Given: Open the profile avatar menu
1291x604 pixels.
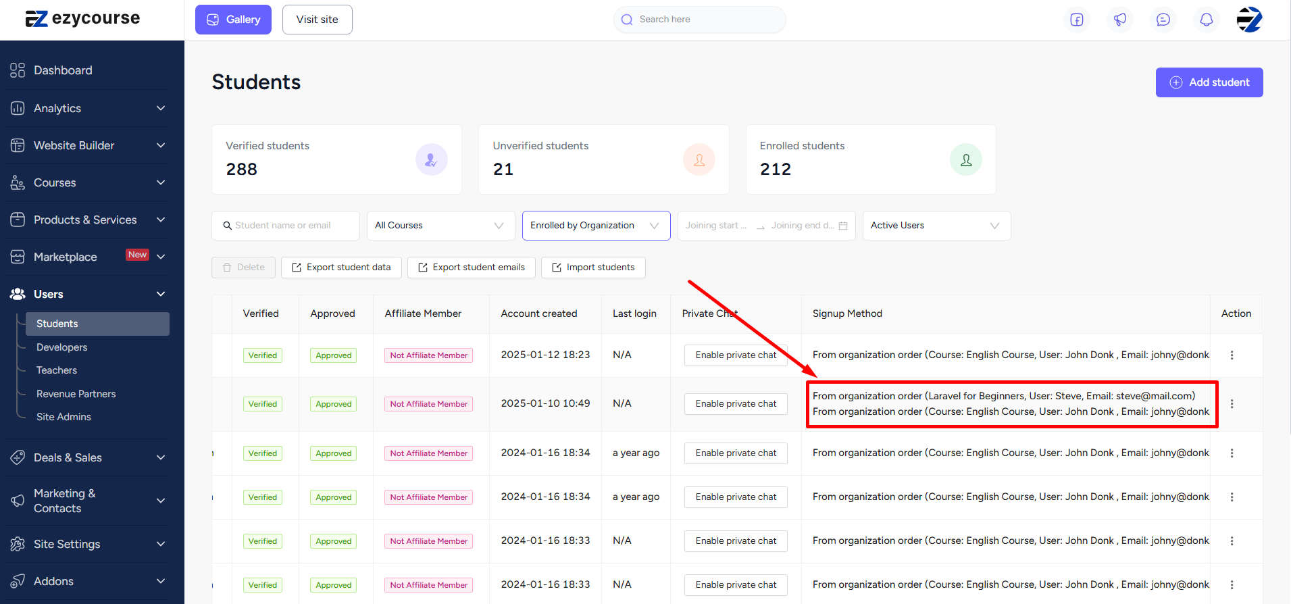Looking at the screenshot, I should 1250,20.
